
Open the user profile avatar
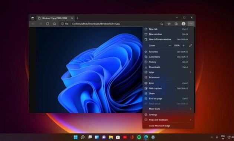point(183,24)
